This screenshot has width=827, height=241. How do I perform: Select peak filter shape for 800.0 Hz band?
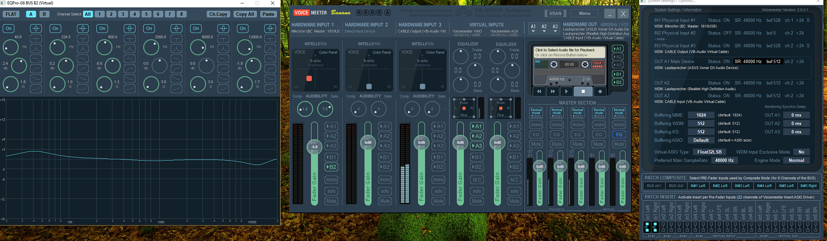(129, 48)
